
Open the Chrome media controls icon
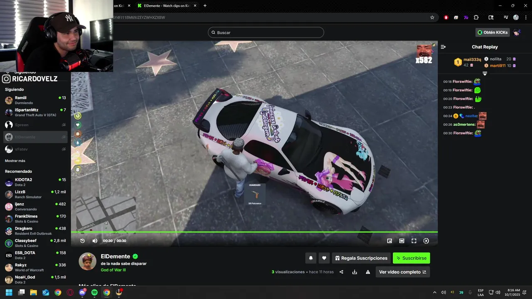pyautogui.click(x=506, y=17)
